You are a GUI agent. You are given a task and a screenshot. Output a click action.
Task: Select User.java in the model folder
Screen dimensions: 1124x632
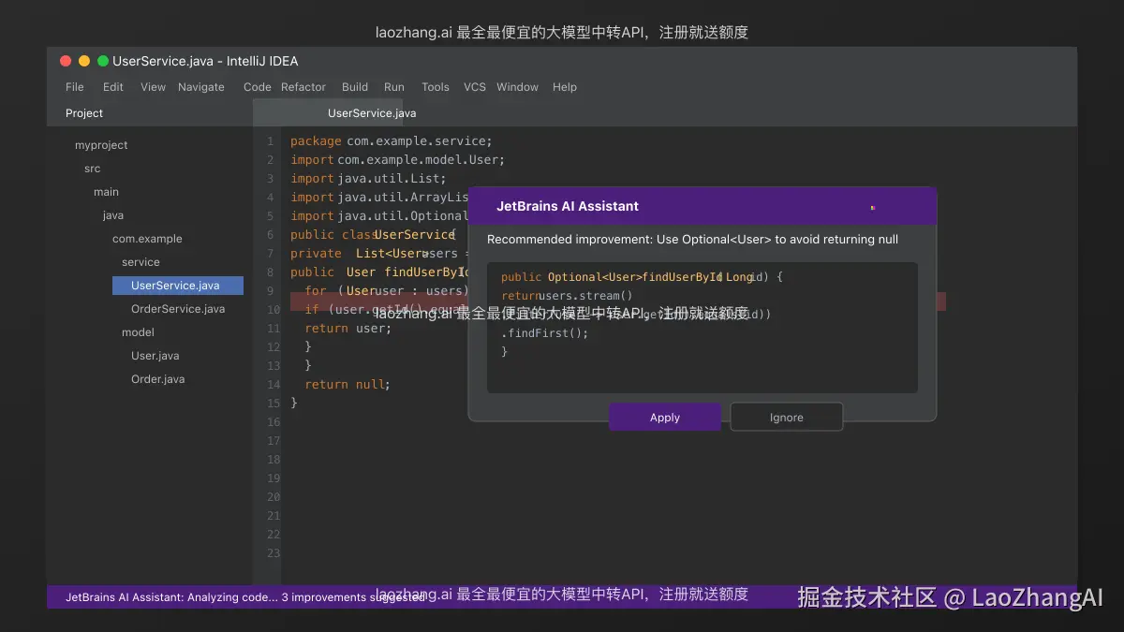(156, 355)
